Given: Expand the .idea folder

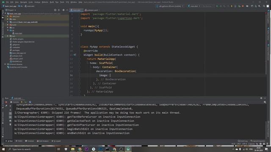Looking at the screenshot, I should pyautogui.click(x=8, y=19).
